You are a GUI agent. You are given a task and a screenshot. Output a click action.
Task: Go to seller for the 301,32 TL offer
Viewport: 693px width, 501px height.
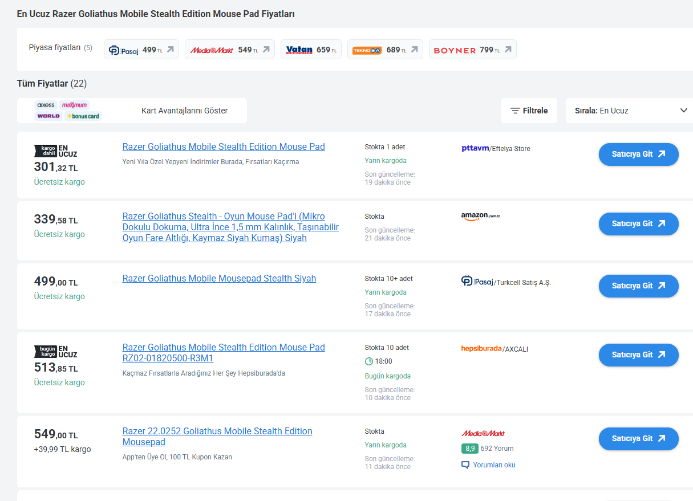point(638,154)
